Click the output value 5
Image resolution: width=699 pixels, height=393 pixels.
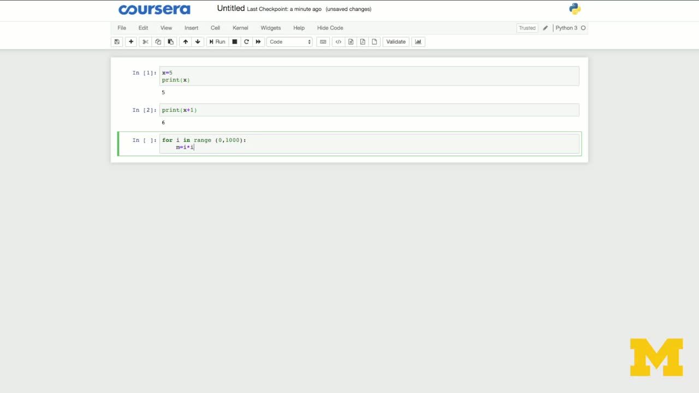tap(163, 92)
